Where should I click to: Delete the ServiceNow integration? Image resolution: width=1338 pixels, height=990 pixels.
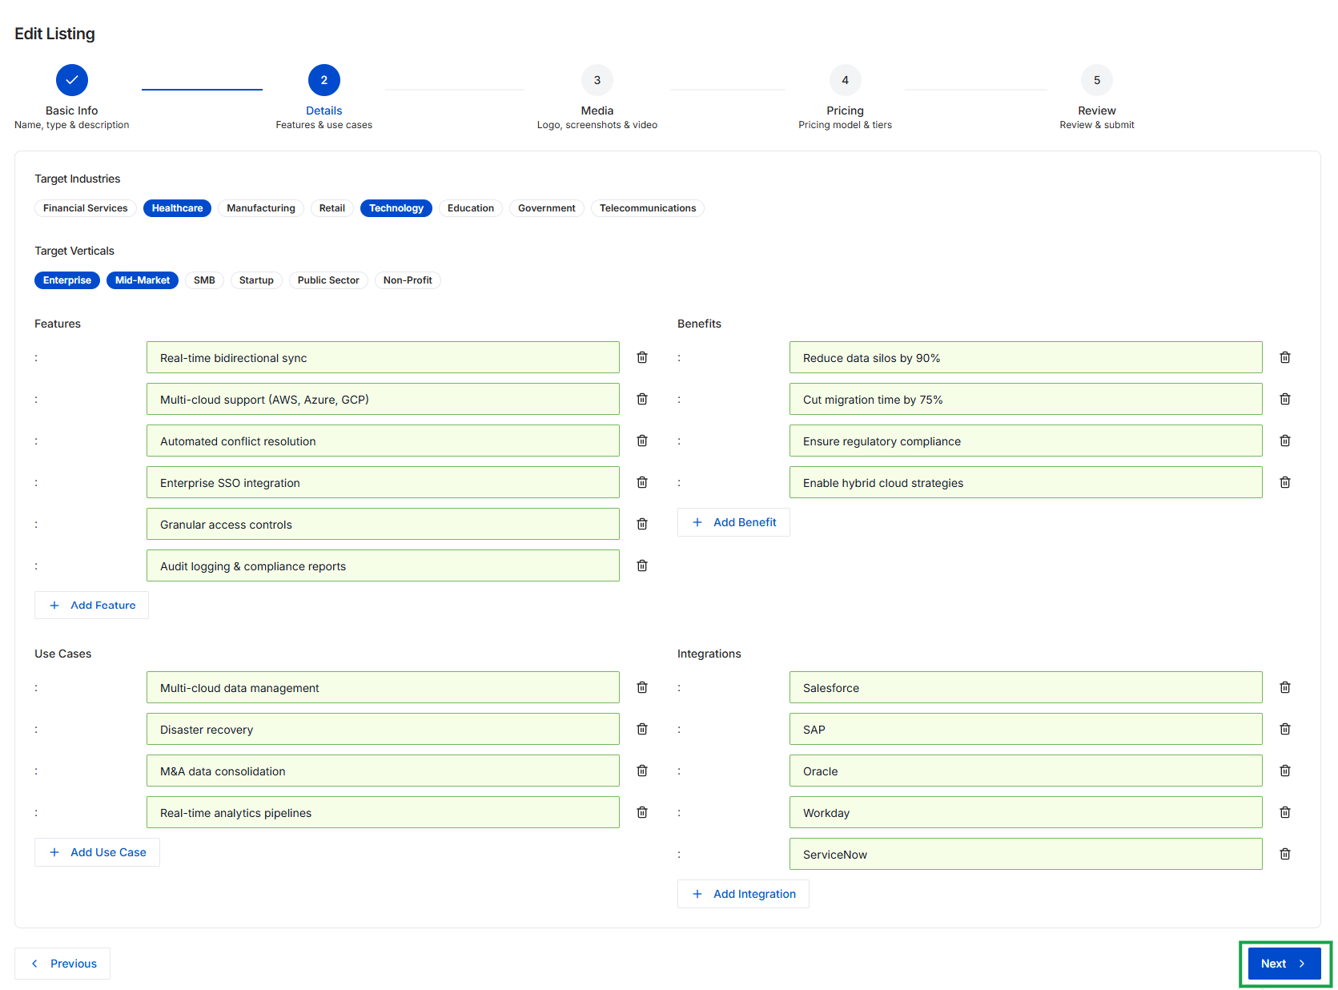[1285, 854]
